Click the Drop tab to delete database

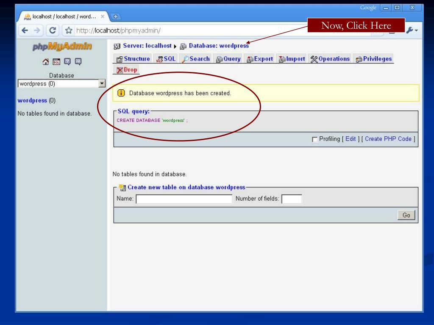(126, 70)
